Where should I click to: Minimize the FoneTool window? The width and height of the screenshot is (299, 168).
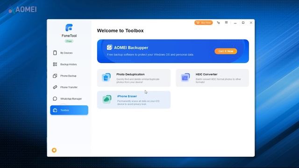(235, 23)
